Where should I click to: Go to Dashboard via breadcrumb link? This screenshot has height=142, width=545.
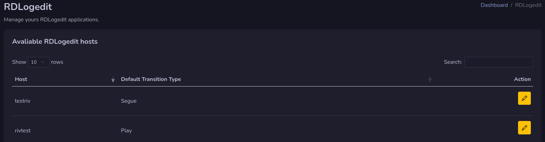pyautogui.click(x=494, y=5)
